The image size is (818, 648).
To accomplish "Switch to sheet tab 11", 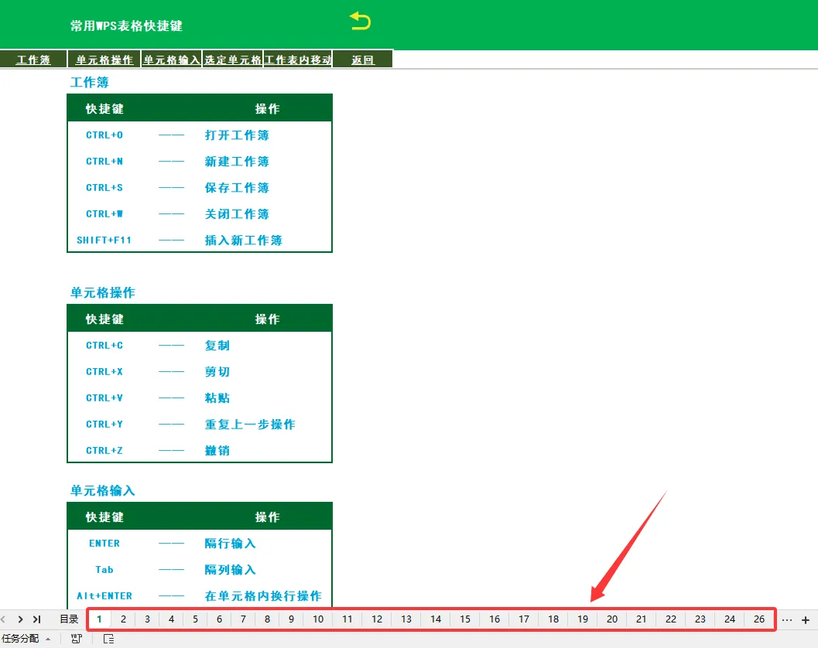I will (347, 619).
